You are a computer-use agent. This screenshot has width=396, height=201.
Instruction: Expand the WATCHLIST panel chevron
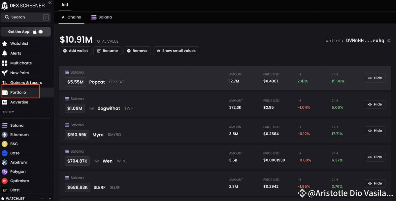point(50,199)
